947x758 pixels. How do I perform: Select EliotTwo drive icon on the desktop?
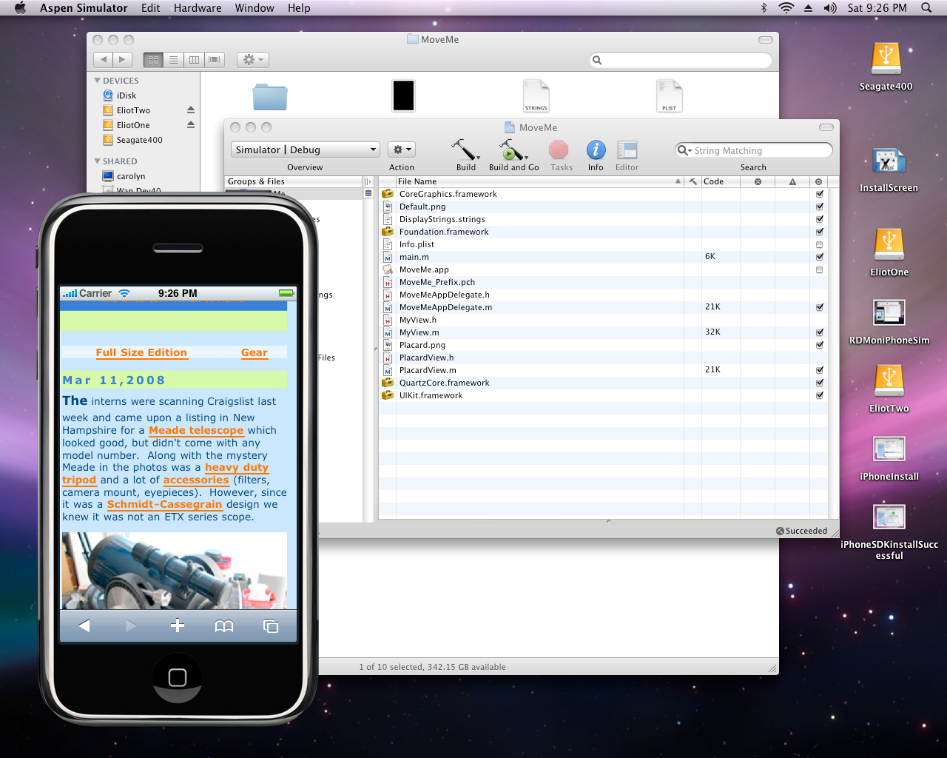tap(889, 380)
